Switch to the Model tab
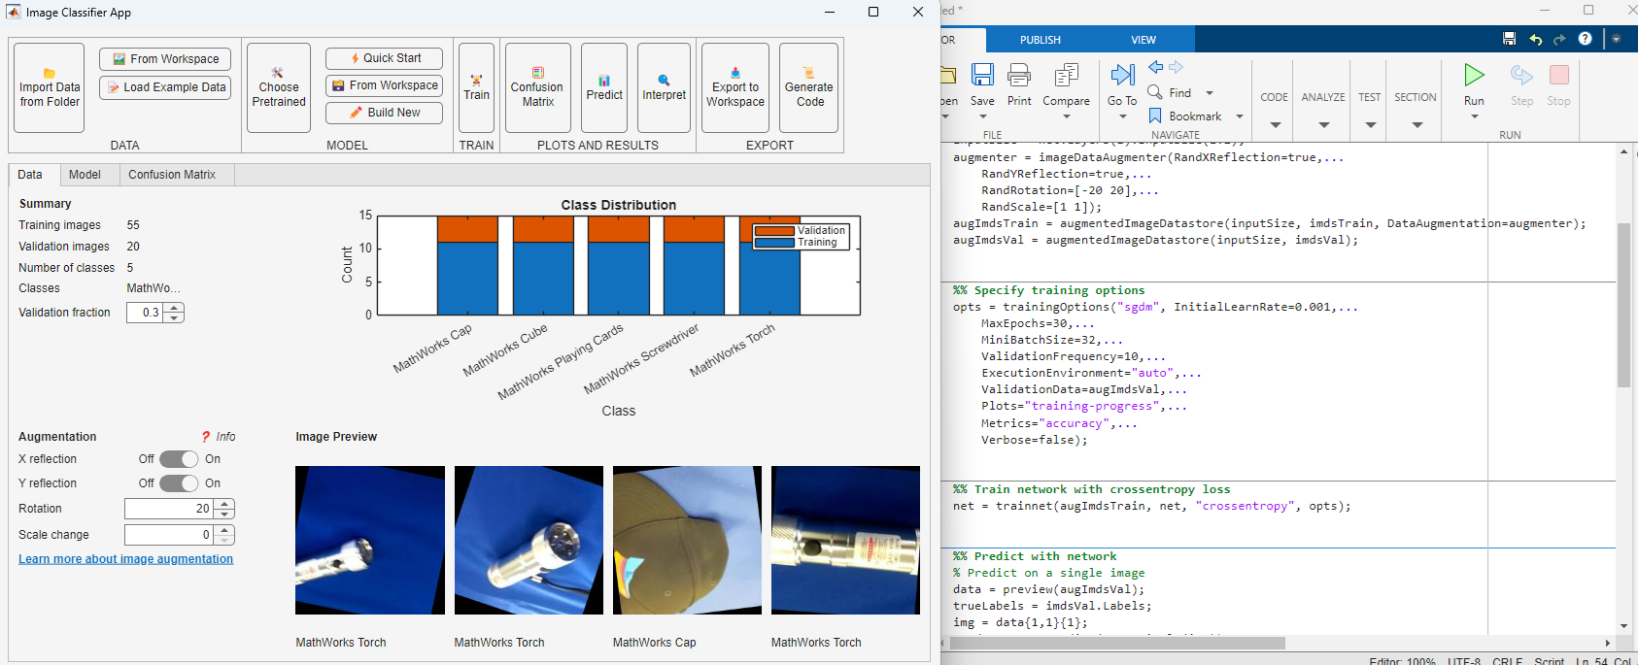The image size is (1638, 665). pyautogui.click(x=85, y=175)
